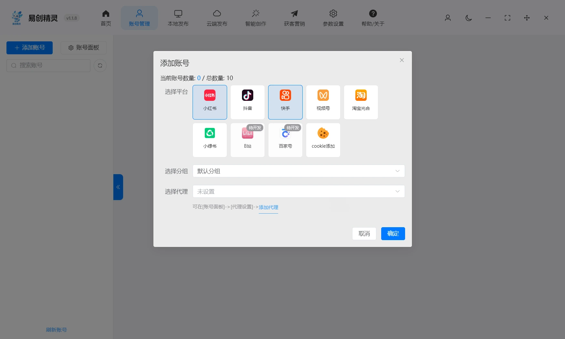Screen dimensions: 565x339
Task: Switch to the 本地发布 tab
Action: point(178,18)
